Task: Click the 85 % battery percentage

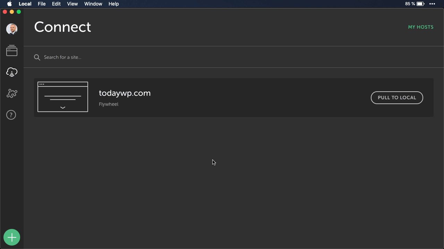Action: pyautogui.click(x=410, y=4)
